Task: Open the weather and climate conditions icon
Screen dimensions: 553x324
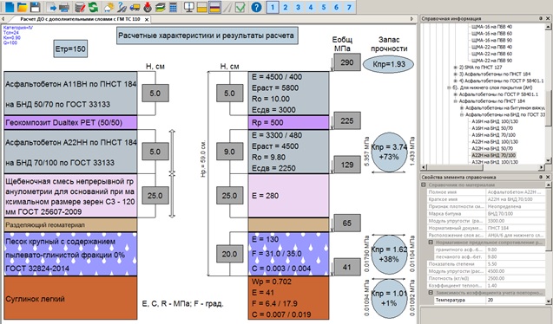Action: pos(109,7)
